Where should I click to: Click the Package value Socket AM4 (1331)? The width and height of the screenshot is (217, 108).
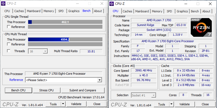point(159,30)
